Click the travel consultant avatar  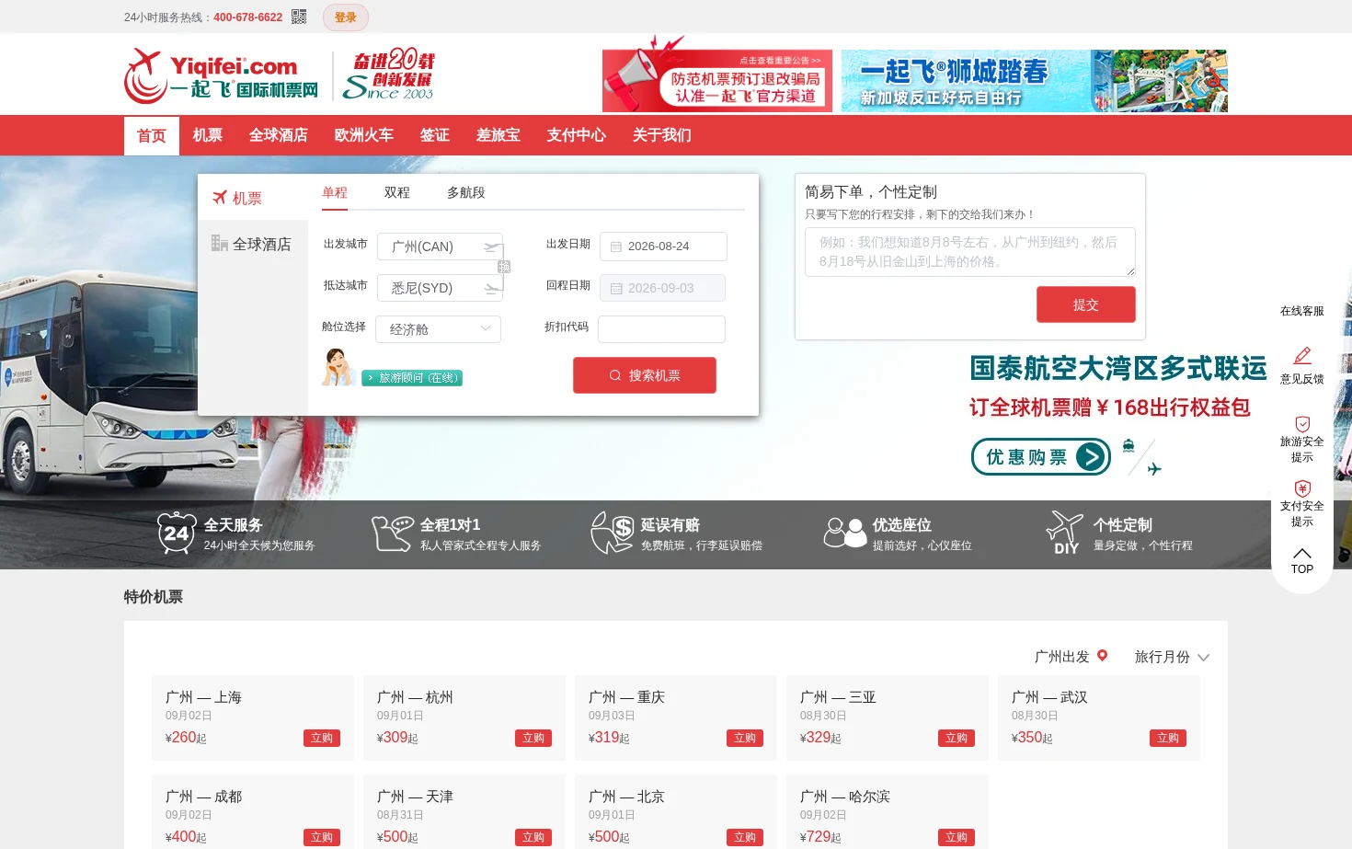click(x=338, y=367)
